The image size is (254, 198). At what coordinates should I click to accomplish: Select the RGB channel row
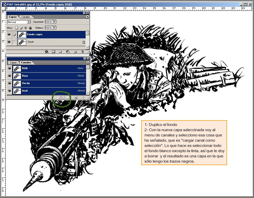click(49, 69)
